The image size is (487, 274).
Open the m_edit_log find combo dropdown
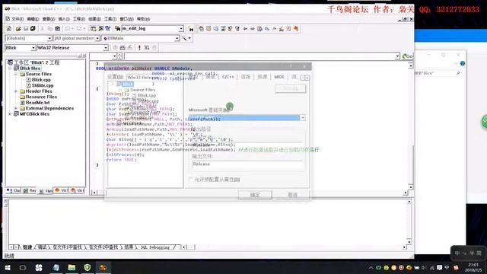pyautogui.click(x=181, y=29)
